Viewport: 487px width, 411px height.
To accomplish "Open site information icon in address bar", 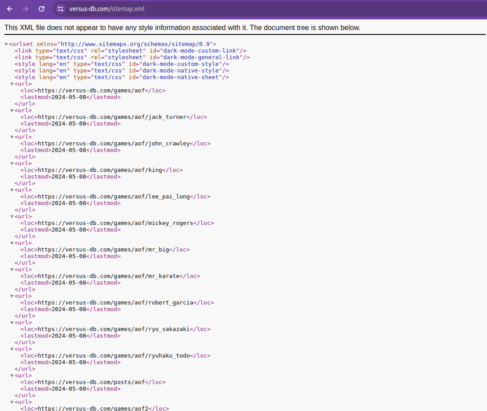I will pos(61,9).
